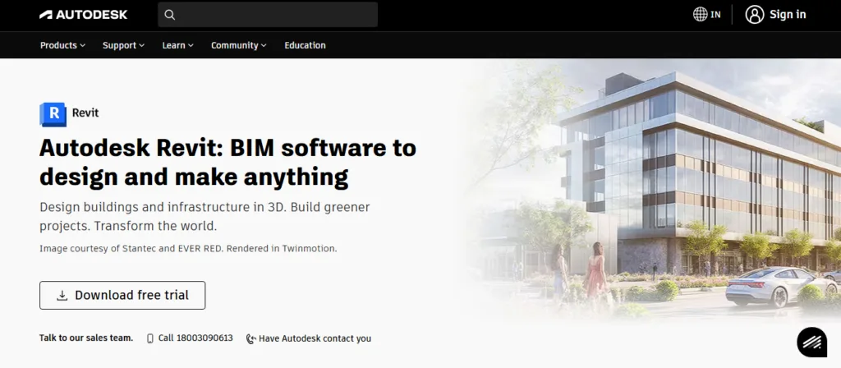The height and width of the screenshot is (368, 841).
Task: Open the Autodesk Assistant chat button
Action: click(812, 343)
